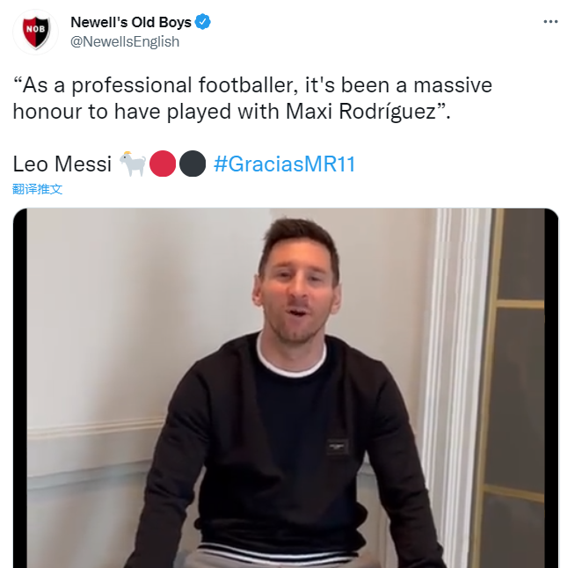Image resolution: width=575 pixels, height=568 pixels.
Task: Open the @NewellsEnglish handle
Action: point(125,42)
